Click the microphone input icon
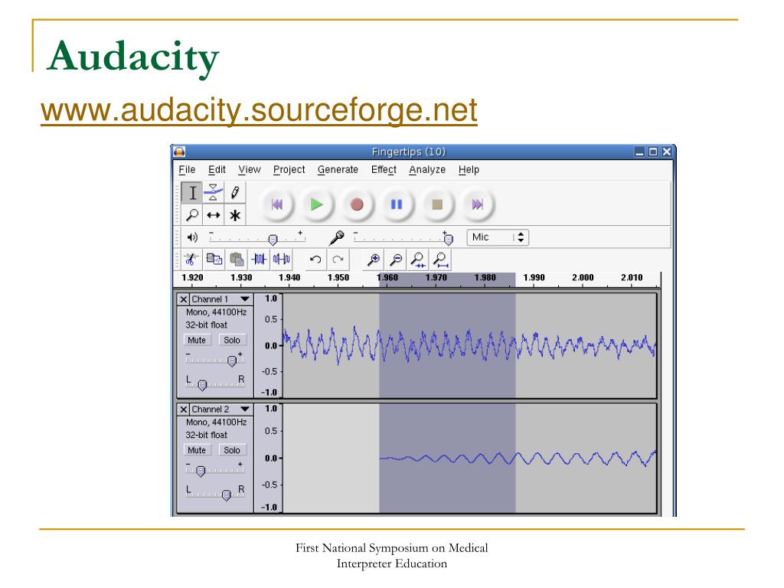The width and height of the screenshot is (784, 588). point(337,237)
